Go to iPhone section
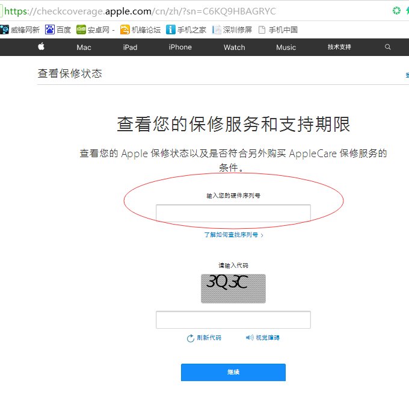The width and height of the screenshot is (409, 401). pos(180,47)
